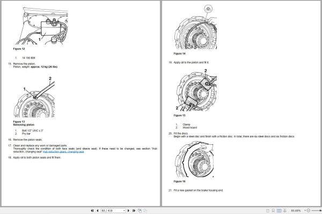Screen dimensions: 322x214
Task: Go to the next page
Action: click(129, 210)
